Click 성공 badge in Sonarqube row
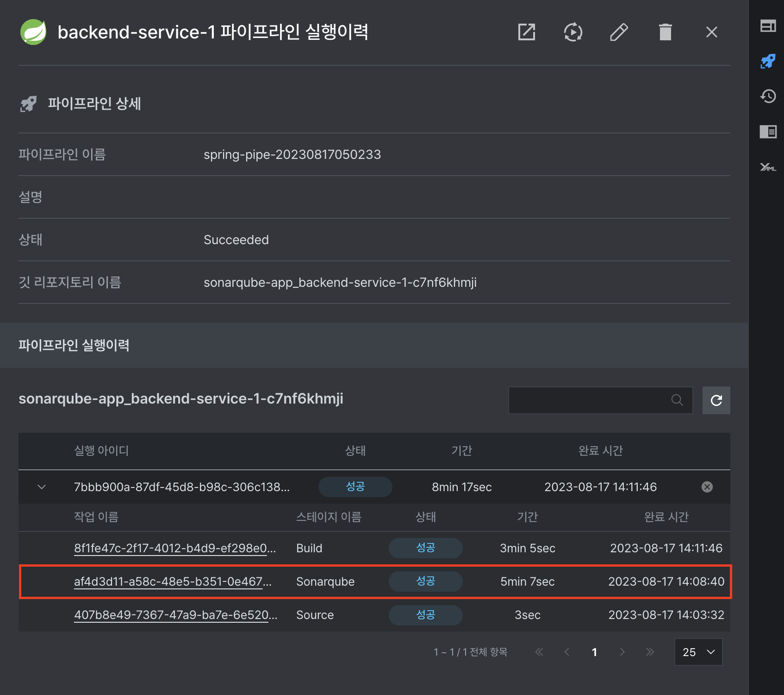 (426, 581)
